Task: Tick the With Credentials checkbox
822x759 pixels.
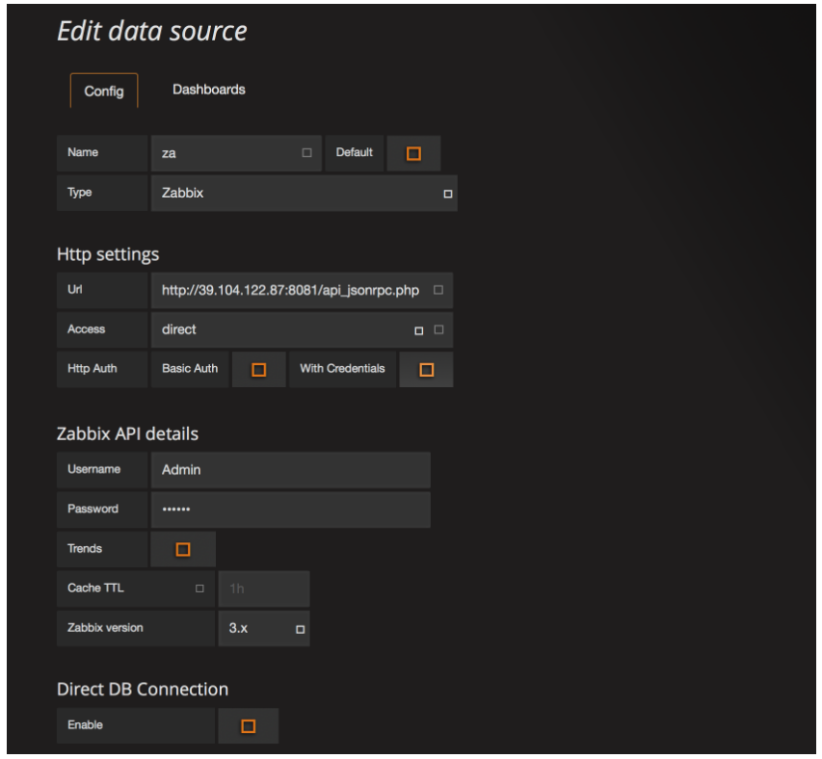Action: pyautogui.click(x=427, y=370)
